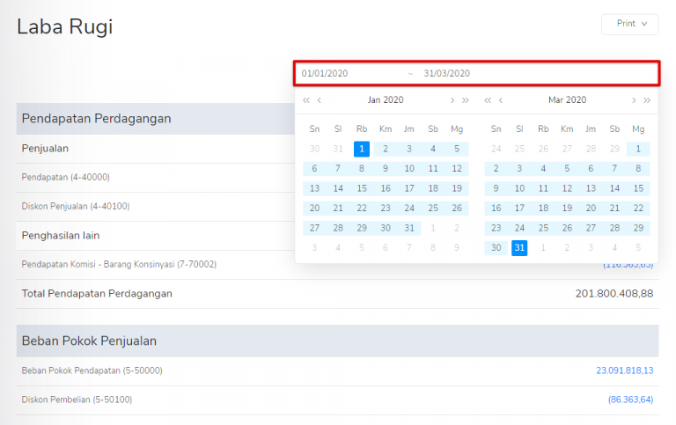Go to previous year in January calendar

pos(306,100)
